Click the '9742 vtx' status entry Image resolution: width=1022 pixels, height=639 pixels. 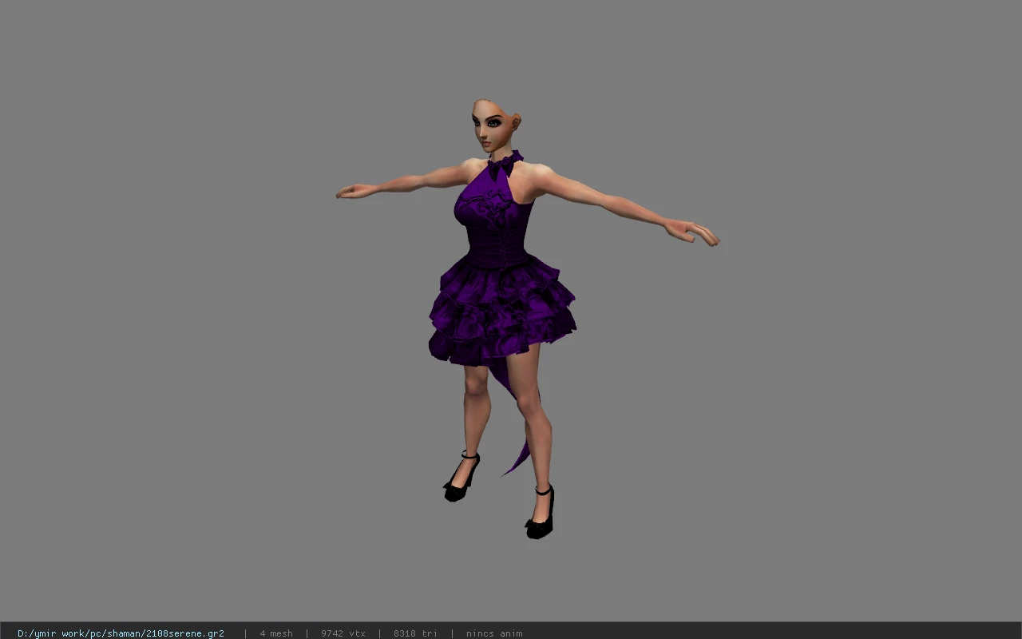click(x=343, y=633)
